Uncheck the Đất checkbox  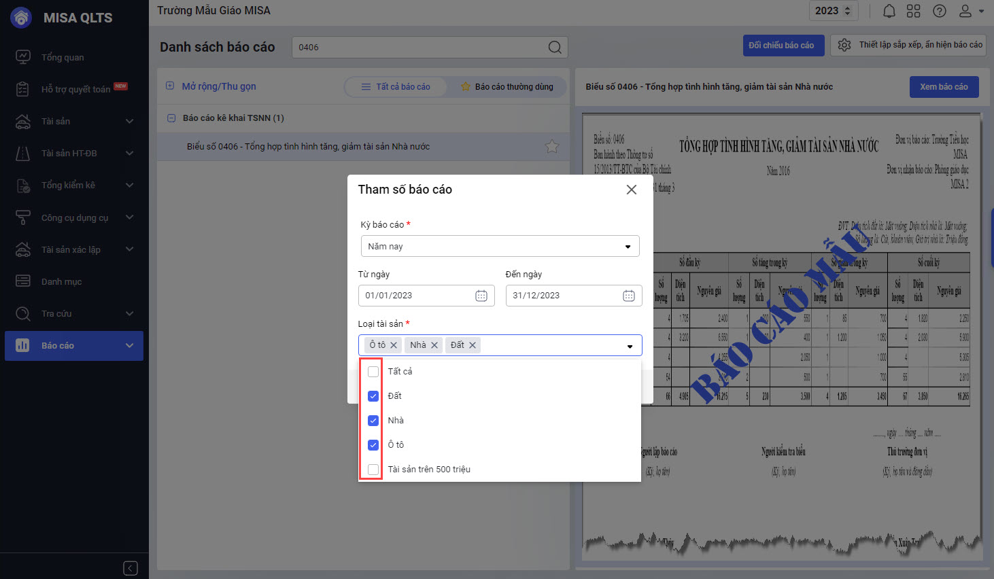click(x=373, y=396)
